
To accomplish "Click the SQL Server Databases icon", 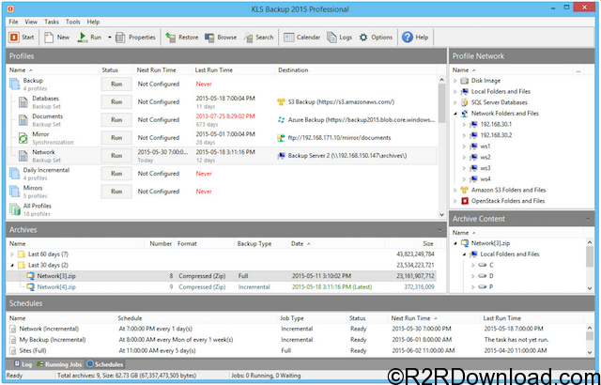I will click(x=465, y=102).
